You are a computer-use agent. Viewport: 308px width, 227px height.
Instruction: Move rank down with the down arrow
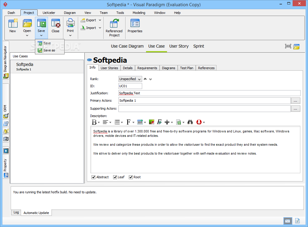tap(150, 79)
